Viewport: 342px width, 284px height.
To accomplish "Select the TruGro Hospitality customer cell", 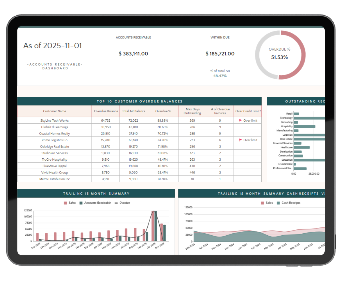I will (54, 159).
